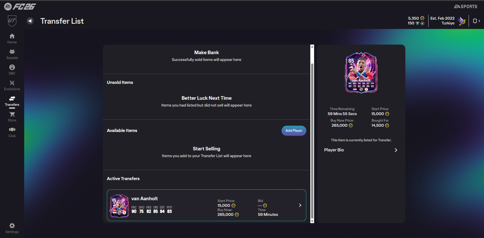Click the large van Aanholt card in detail panel

361,73
